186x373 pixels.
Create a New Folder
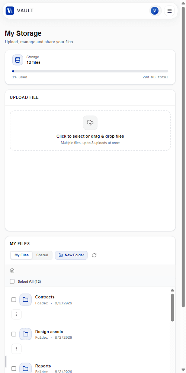click(71, 255)
